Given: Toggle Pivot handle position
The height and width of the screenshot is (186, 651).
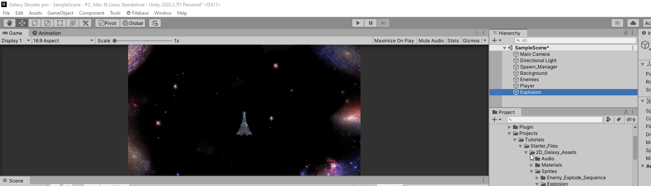Looking at the screenshot, I should click(108, 23).
